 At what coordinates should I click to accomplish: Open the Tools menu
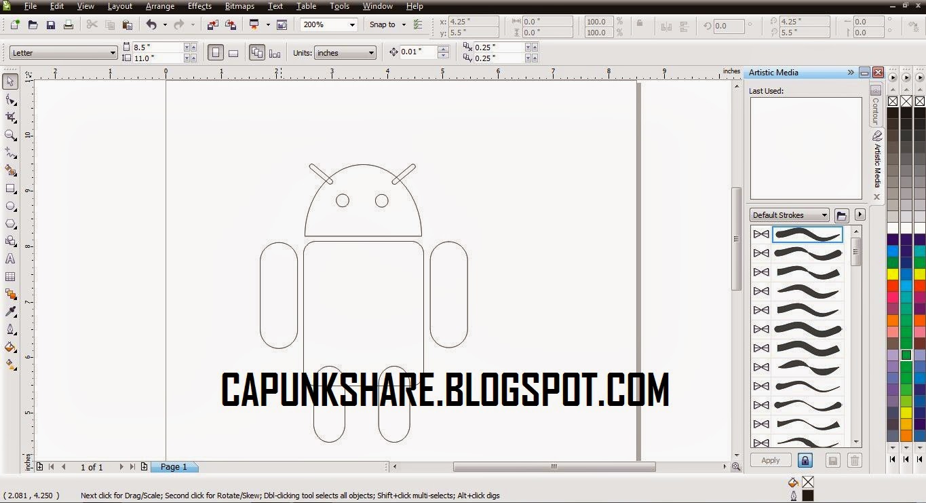[x=339, y=6]
